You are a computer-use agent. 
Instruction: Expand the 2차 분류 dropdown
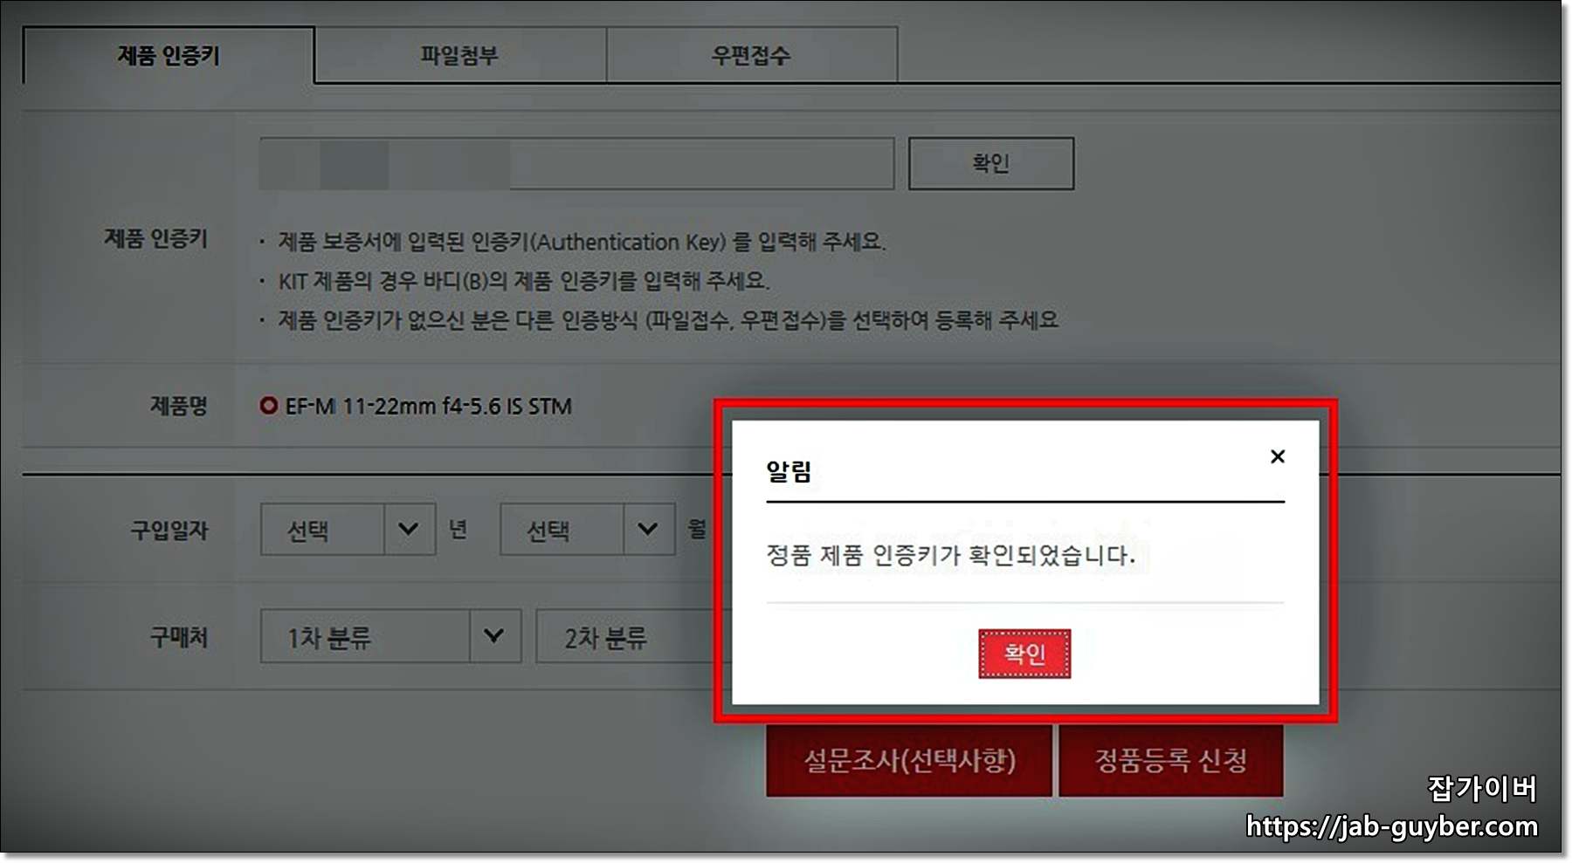(633, 636)
